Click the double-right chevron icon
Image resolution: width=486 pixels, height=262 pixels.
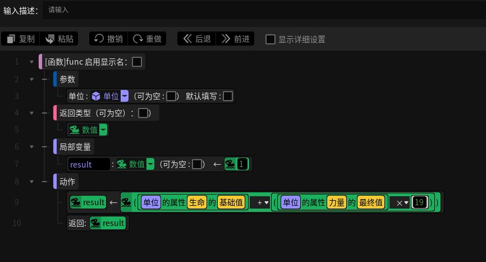tap(226, 38)
